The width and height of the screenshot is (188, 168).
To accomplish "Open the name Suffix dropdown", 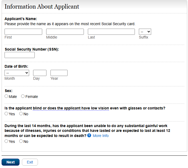I will [x=145, y=32].
